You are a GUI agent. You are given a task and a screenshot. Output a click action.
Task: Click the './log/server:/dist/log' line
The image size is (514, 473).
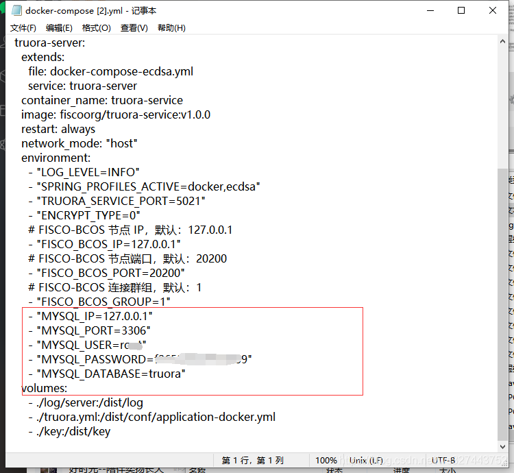click(86, 403)
